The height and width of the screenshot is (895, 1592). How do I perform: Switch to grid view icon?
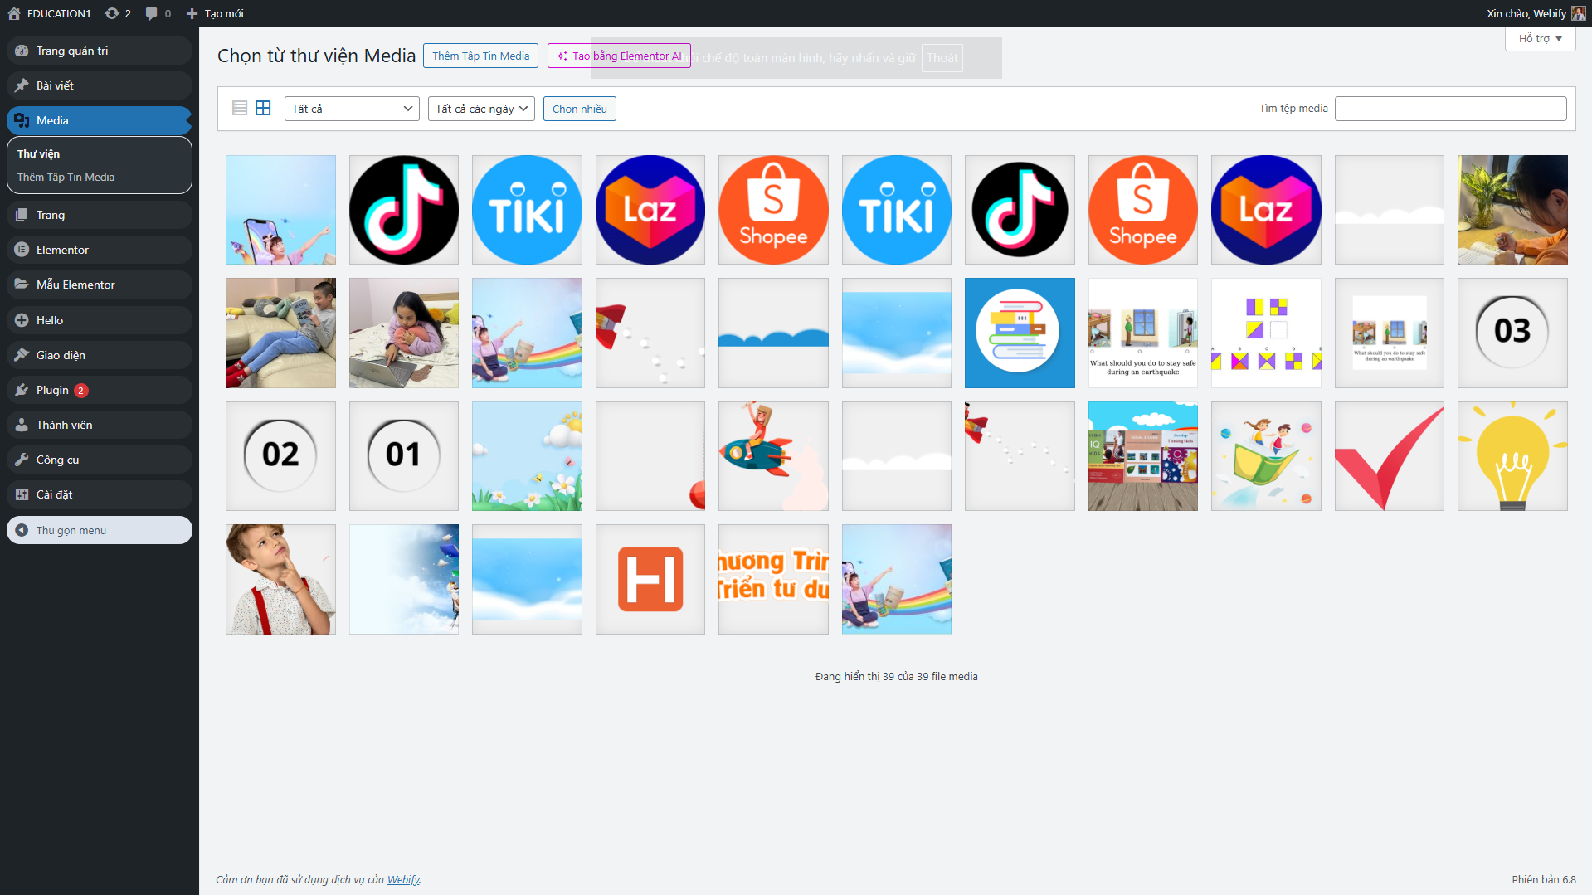point(263,108)
